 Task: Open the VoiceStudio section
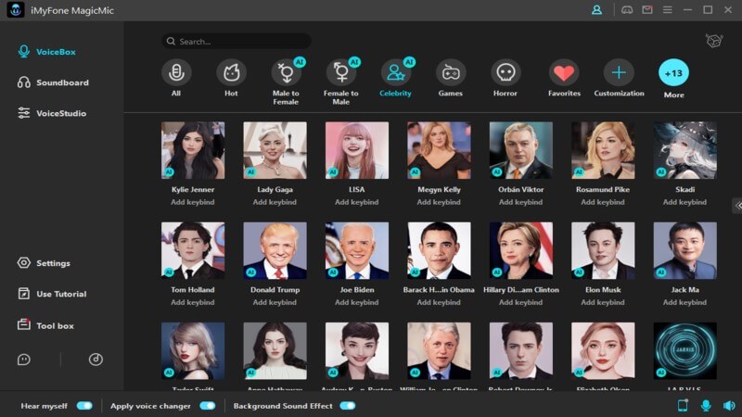coord(52,113)
